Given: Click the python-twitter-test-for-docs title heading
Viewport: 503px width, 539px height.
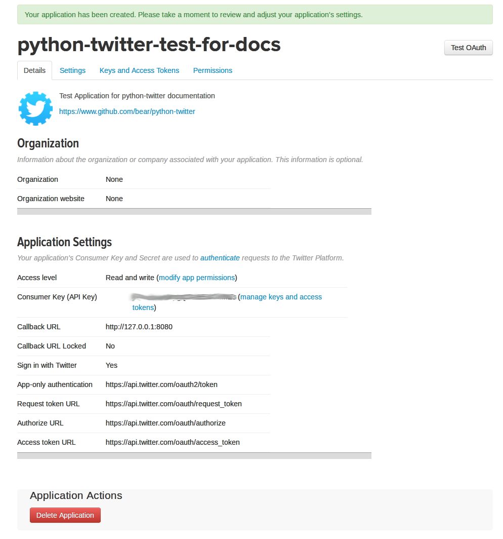Looking at the screenshot, I should click(149, 45).
